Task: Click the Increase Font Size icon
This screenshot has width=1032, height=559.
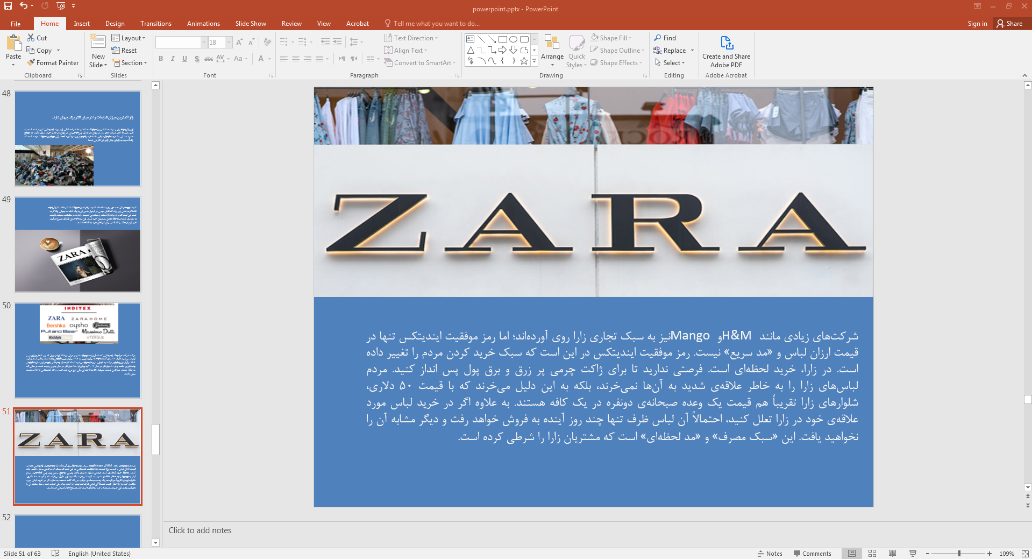Action: [x=239, y=42]
